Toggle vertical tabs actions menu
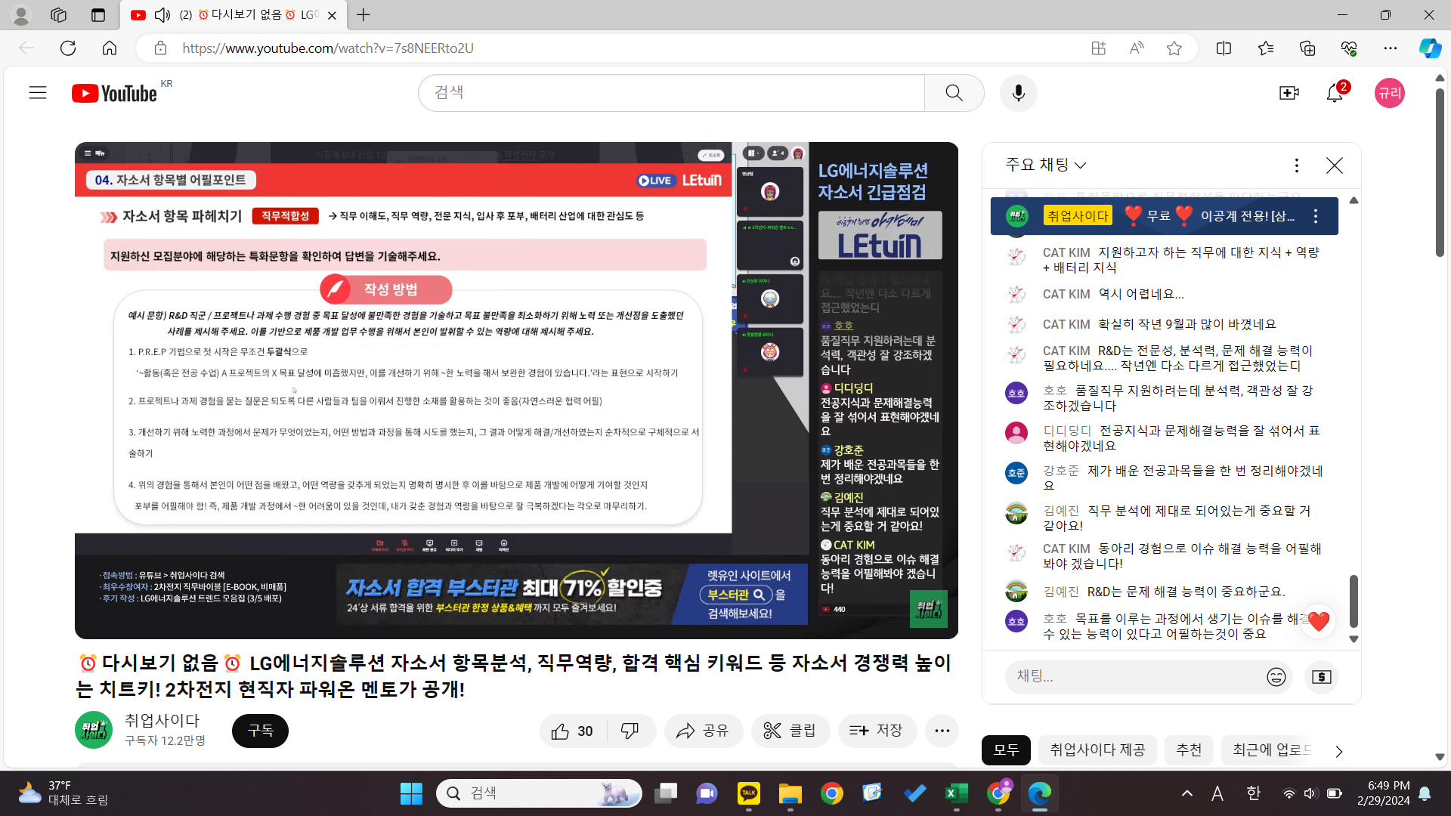This screenshot has width=1451, height=816. (98, 15)
